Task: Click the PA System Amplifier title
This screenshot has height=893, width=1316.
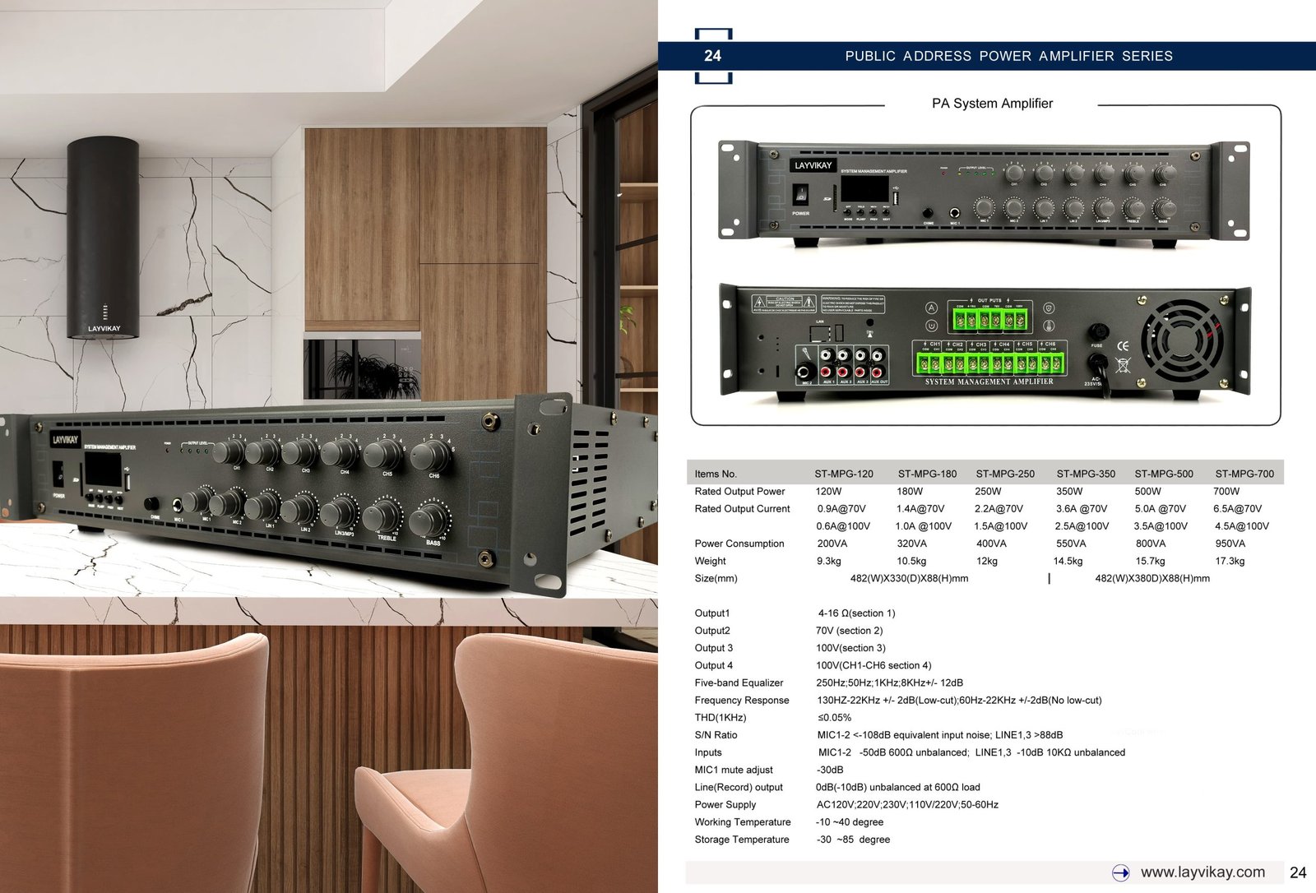Action: point(992,104)
